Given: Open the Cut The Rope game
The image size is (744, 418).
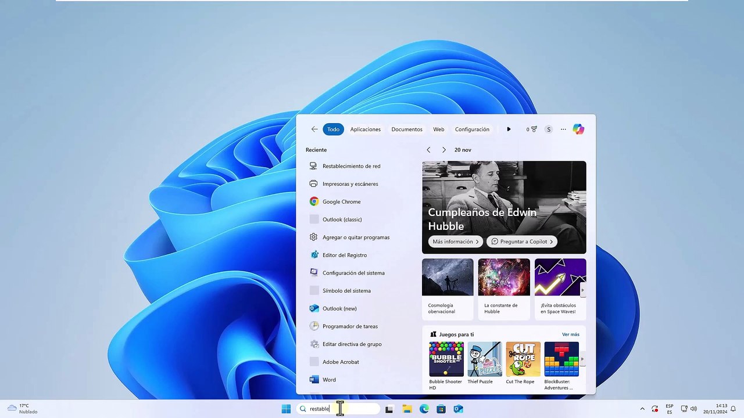Looking at the screenshot, I should click(523, 363).
